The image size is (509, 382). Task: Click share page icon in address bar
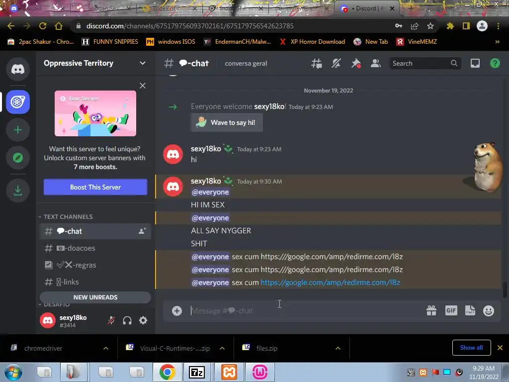(x=415, y=26)
